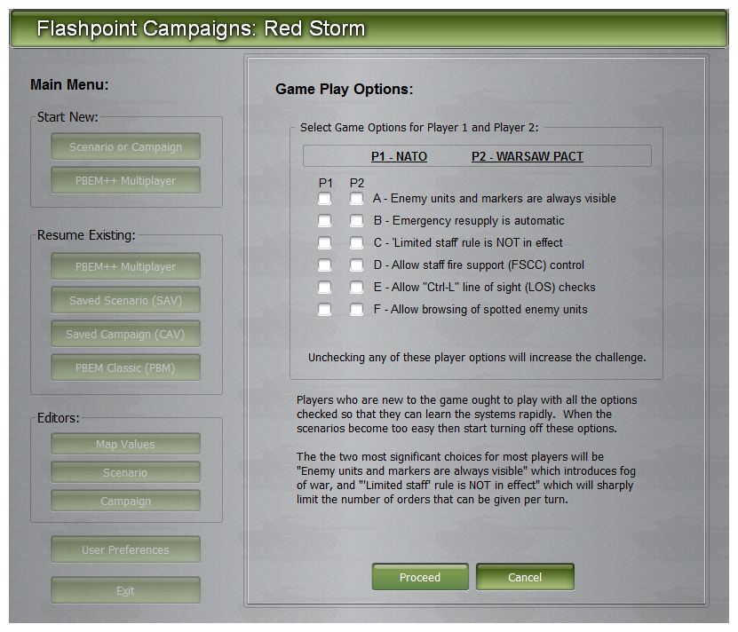Screen dimensions: 738x632
Task: Open the Campaign editor
Action: (x=125, y=502)
